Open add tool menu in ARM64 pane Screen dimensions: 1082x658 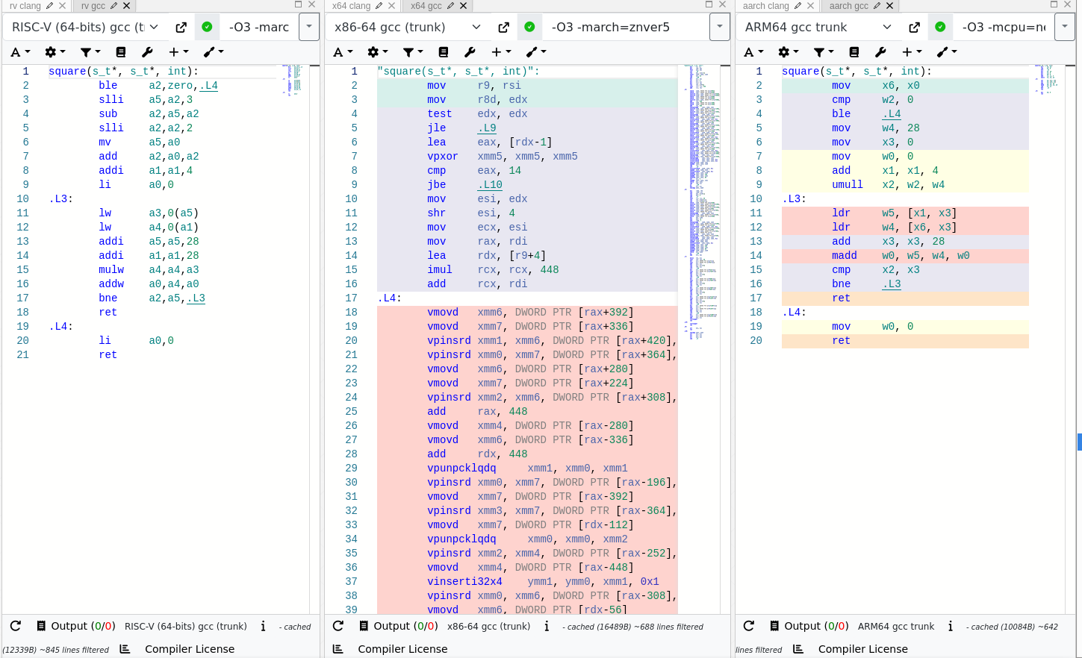point(947,52)
